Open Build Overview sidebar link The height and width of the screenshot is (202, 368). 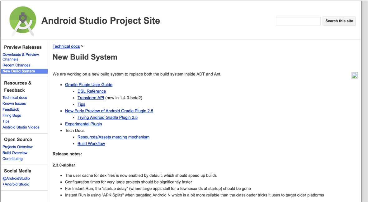pyautogui.click(x=15, y=153)
